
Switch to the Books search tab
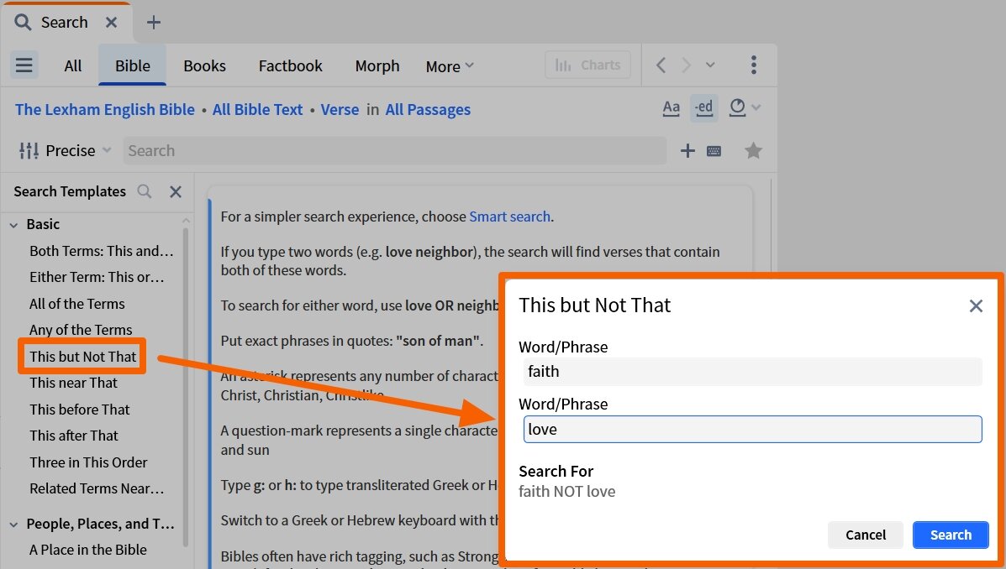(x=205, y=66)
